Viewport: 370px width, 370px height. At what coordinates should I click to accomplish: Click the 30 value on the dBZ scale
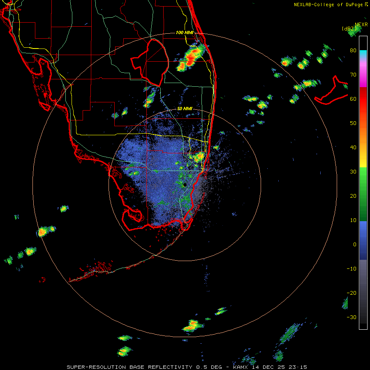pyautogui.click(x=353, y=172)
